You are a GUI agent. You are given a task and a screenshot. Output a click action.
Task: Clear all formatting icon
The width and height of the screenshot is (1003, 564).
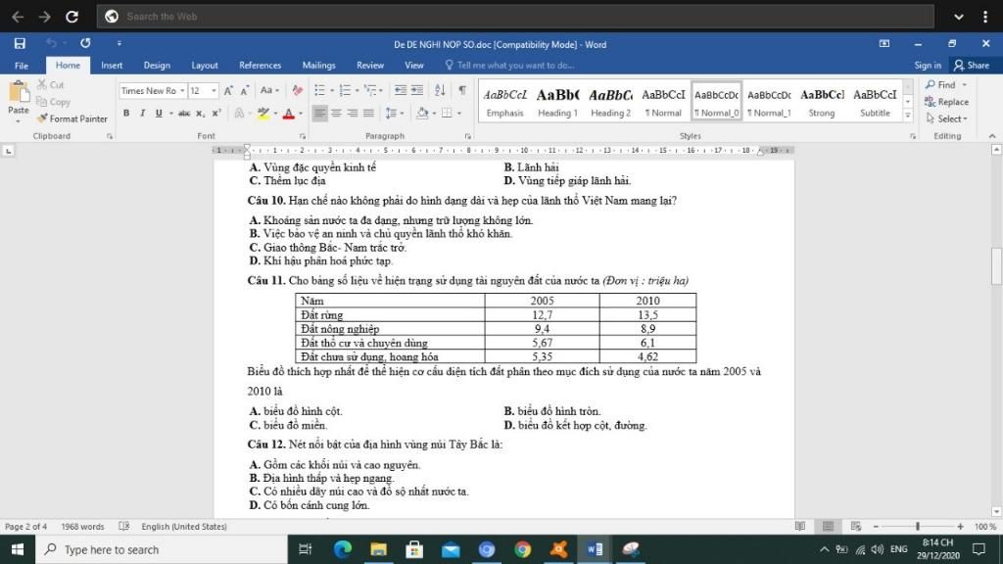297,91
